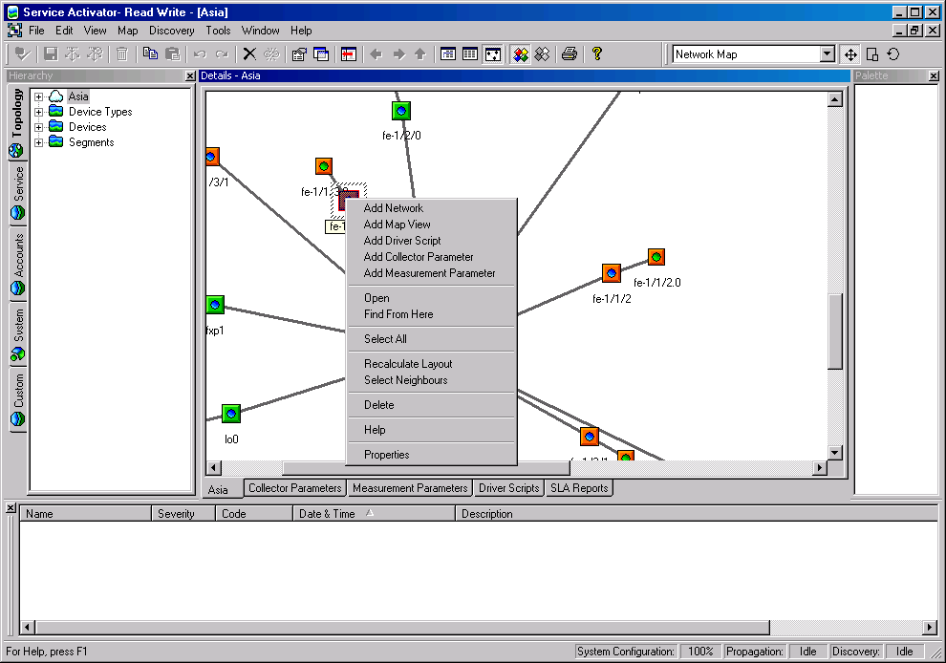Click the unlink chain toolbar icon
This screenshot has width=946, height=663.
pos(271,54)
